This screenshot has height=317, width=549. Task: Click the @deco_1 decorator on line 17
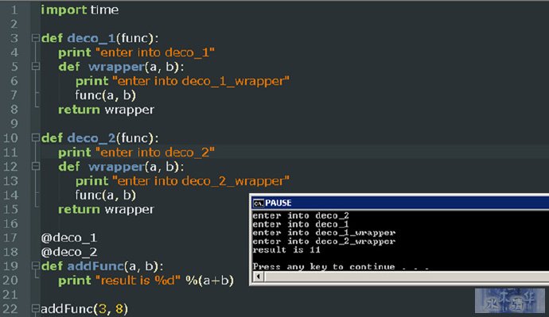(x=69, y=238)
